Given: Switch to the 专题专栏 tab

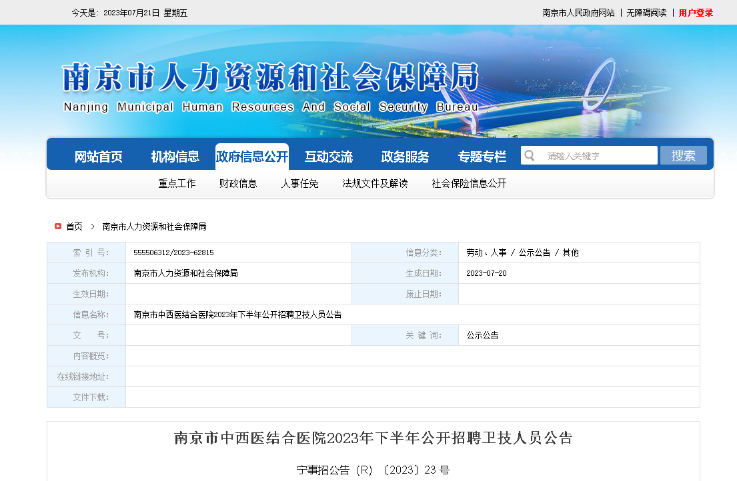Looking at the screenshot, I should tap(482, 157).
